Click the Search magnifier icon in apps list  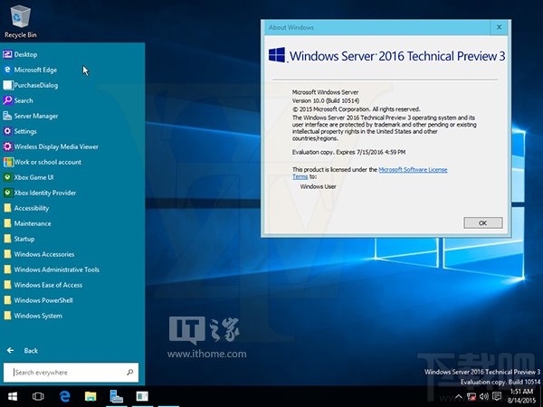(7, 100)
